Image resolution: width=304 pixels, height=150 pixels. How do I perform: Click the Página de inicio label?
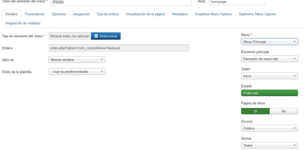(x=253, y=103)
